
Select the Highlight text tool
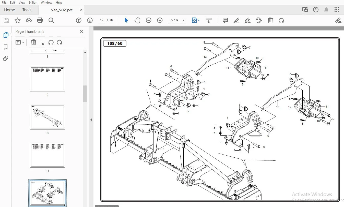(x=236, y=20)
